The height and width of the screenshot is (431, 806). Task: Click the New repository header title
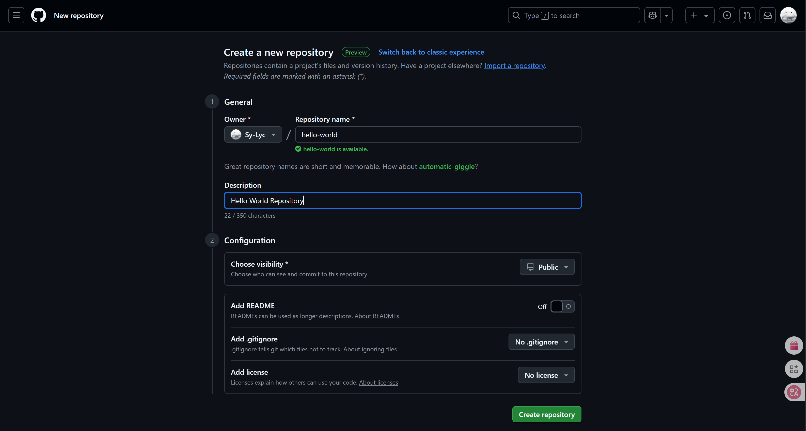(x=78, y=16)
